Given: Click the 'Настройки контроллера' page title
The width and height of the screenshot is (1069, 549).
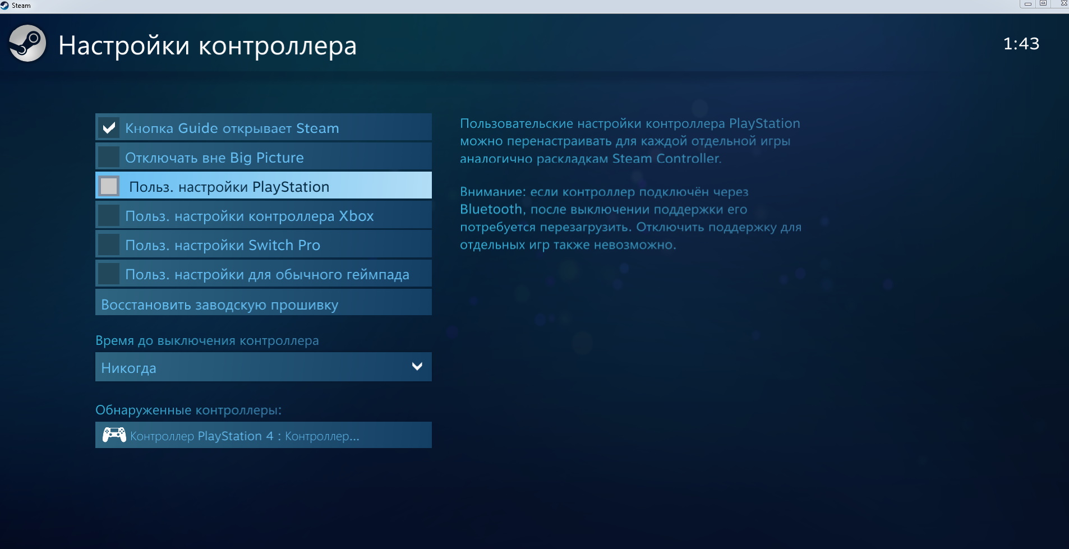Looking at the screenshot, I should pyautogui.click(x=208, y=45).
